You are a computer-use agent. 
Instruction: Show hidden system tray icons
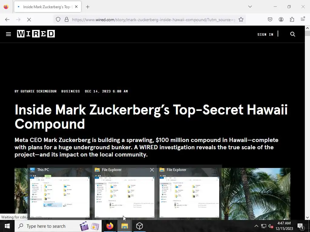click(256, 226)
